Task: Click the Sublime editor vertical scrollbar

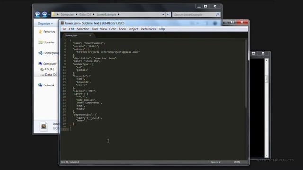Action: tap(246, 73)
